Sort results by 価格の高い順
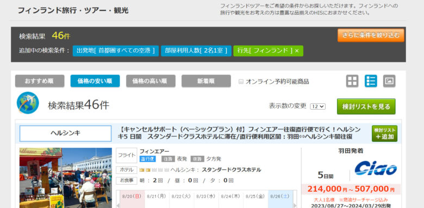The image size is (424, 208). click(x=151, y=81)
